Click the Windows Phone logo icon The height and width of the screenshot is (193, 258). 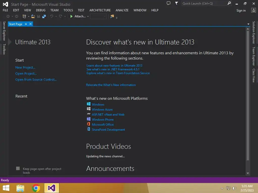[89, 119]
